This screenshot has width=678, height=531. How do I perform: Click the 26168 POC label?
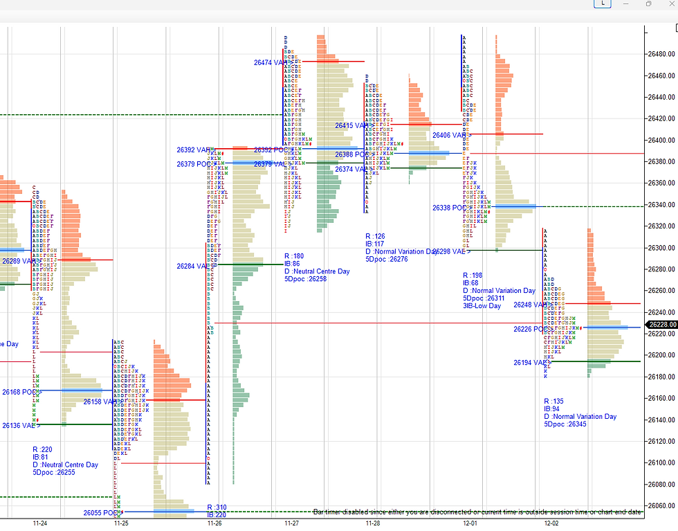[19, 392]
